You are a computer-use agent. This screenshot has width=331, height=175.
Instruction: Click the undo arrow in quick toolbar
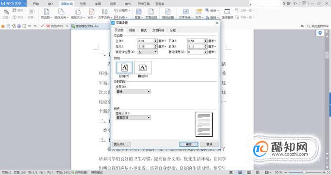pos(30,26)
